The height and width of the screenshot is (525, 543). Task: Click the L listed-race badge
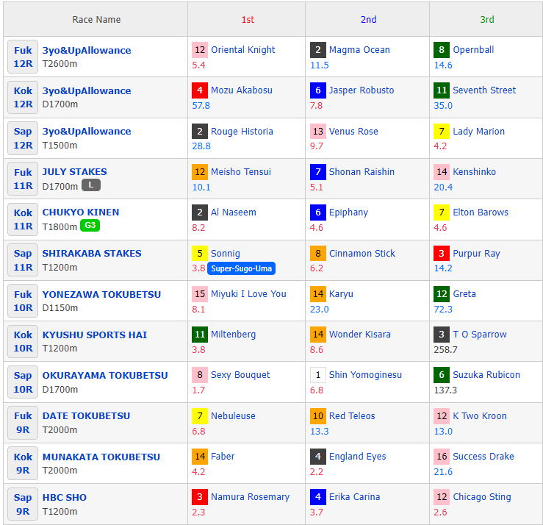point(90,185)
